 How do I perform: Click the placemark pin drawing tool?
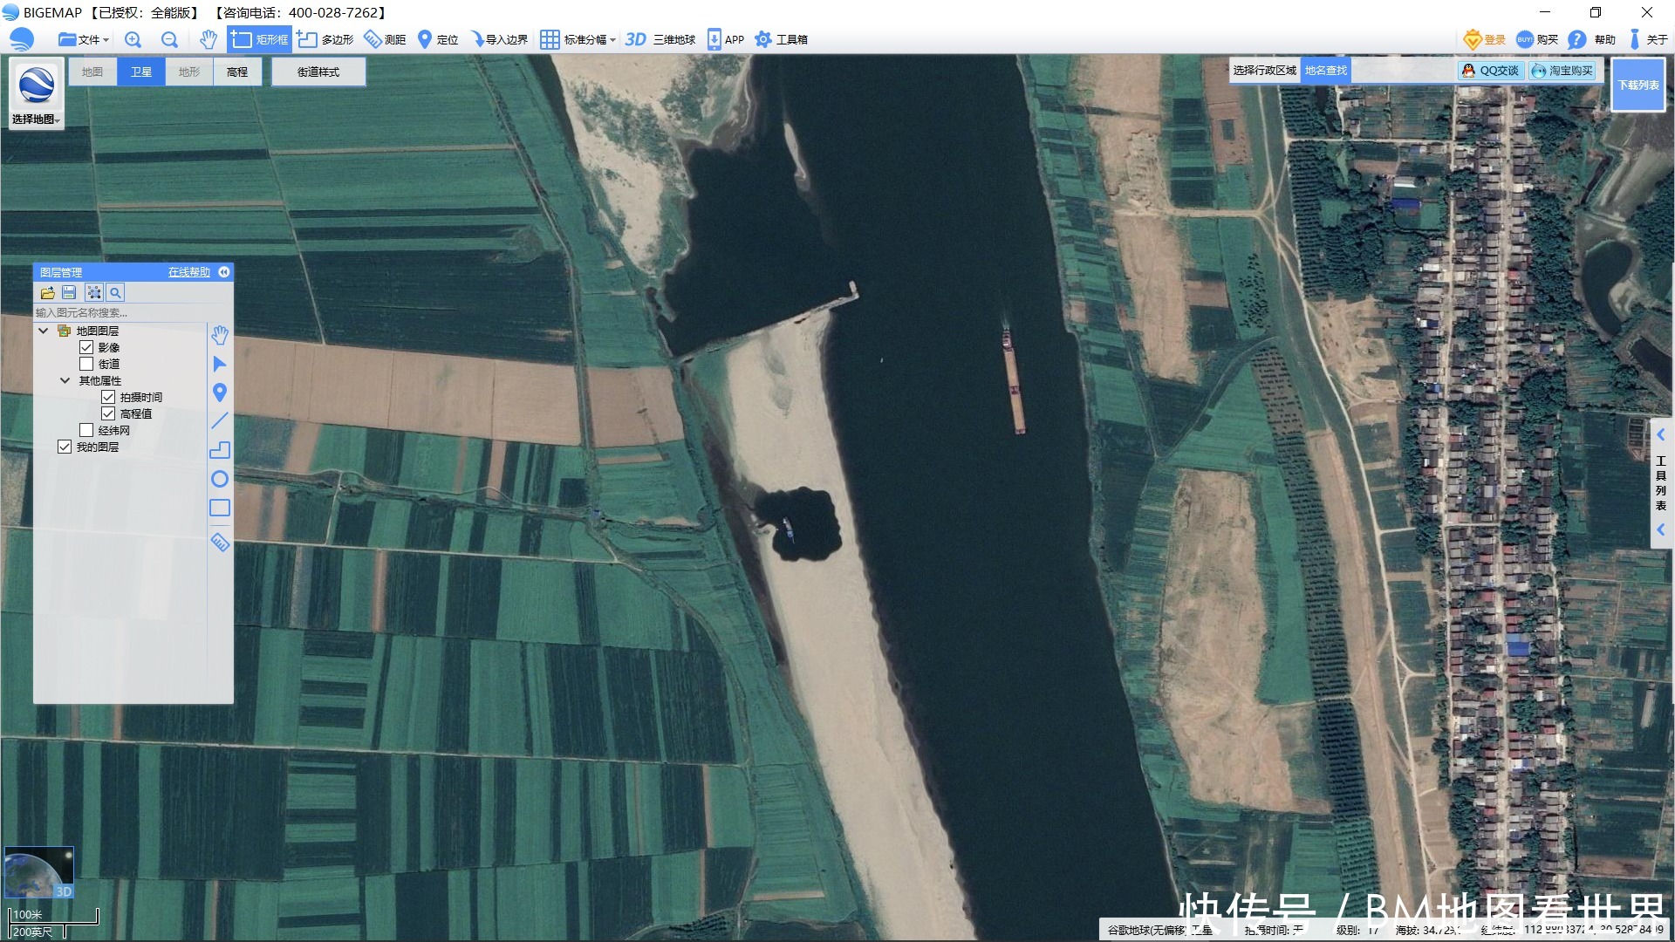pos(220,392)
